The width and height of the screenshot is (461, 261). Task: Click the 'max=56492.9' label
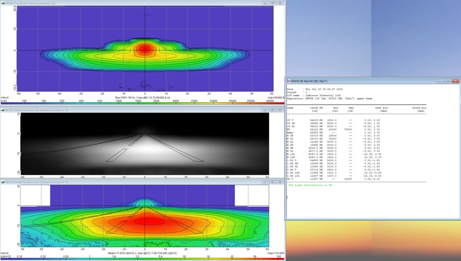(x=276, y=98)
